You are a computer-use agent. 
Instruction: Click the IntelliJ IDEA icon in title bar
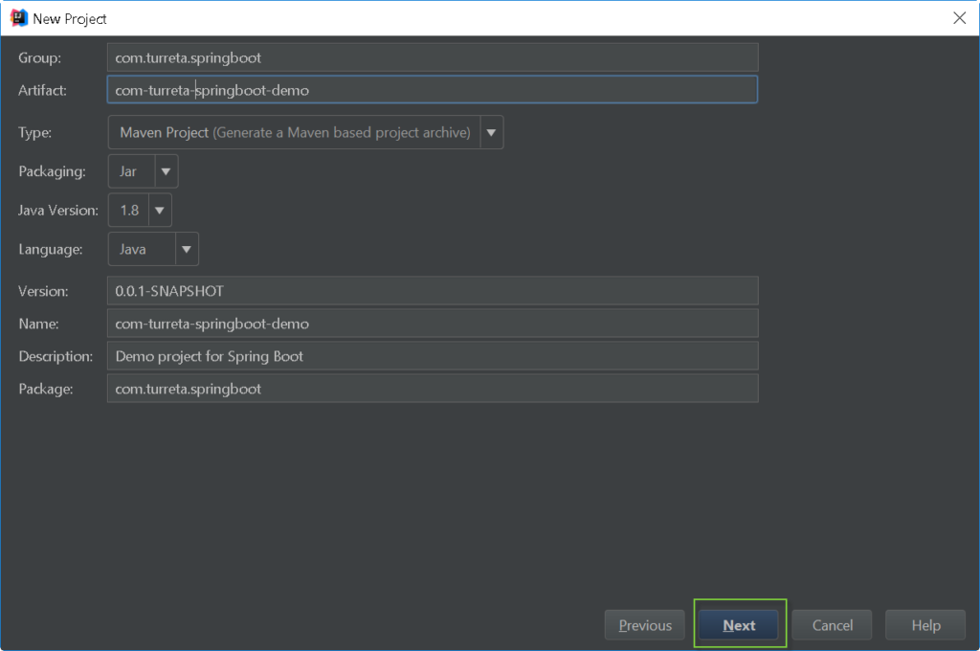19,18
